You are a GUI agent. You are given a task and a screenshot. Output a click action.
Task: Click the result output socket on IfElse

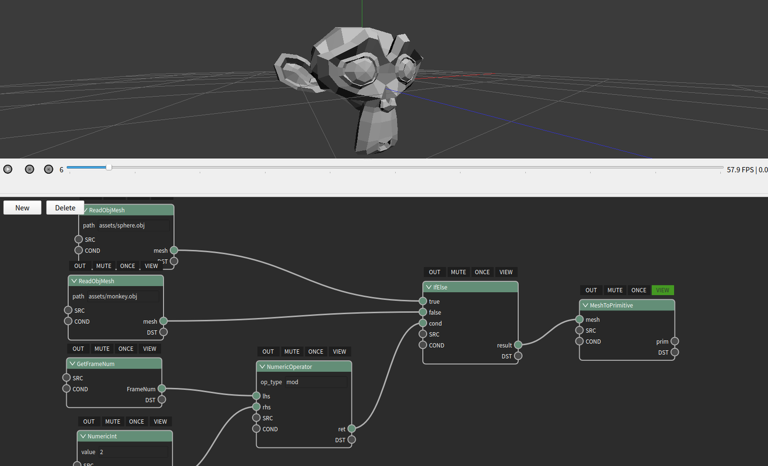click(518, 345)
